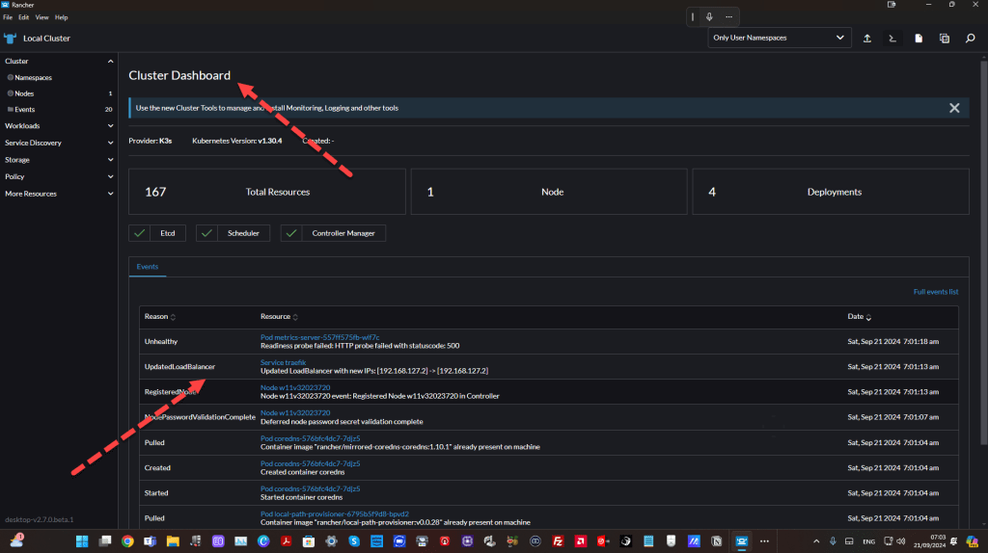The image size is (988, 553).
Task: Sort events by Reason column
Action: click(160, 316)
